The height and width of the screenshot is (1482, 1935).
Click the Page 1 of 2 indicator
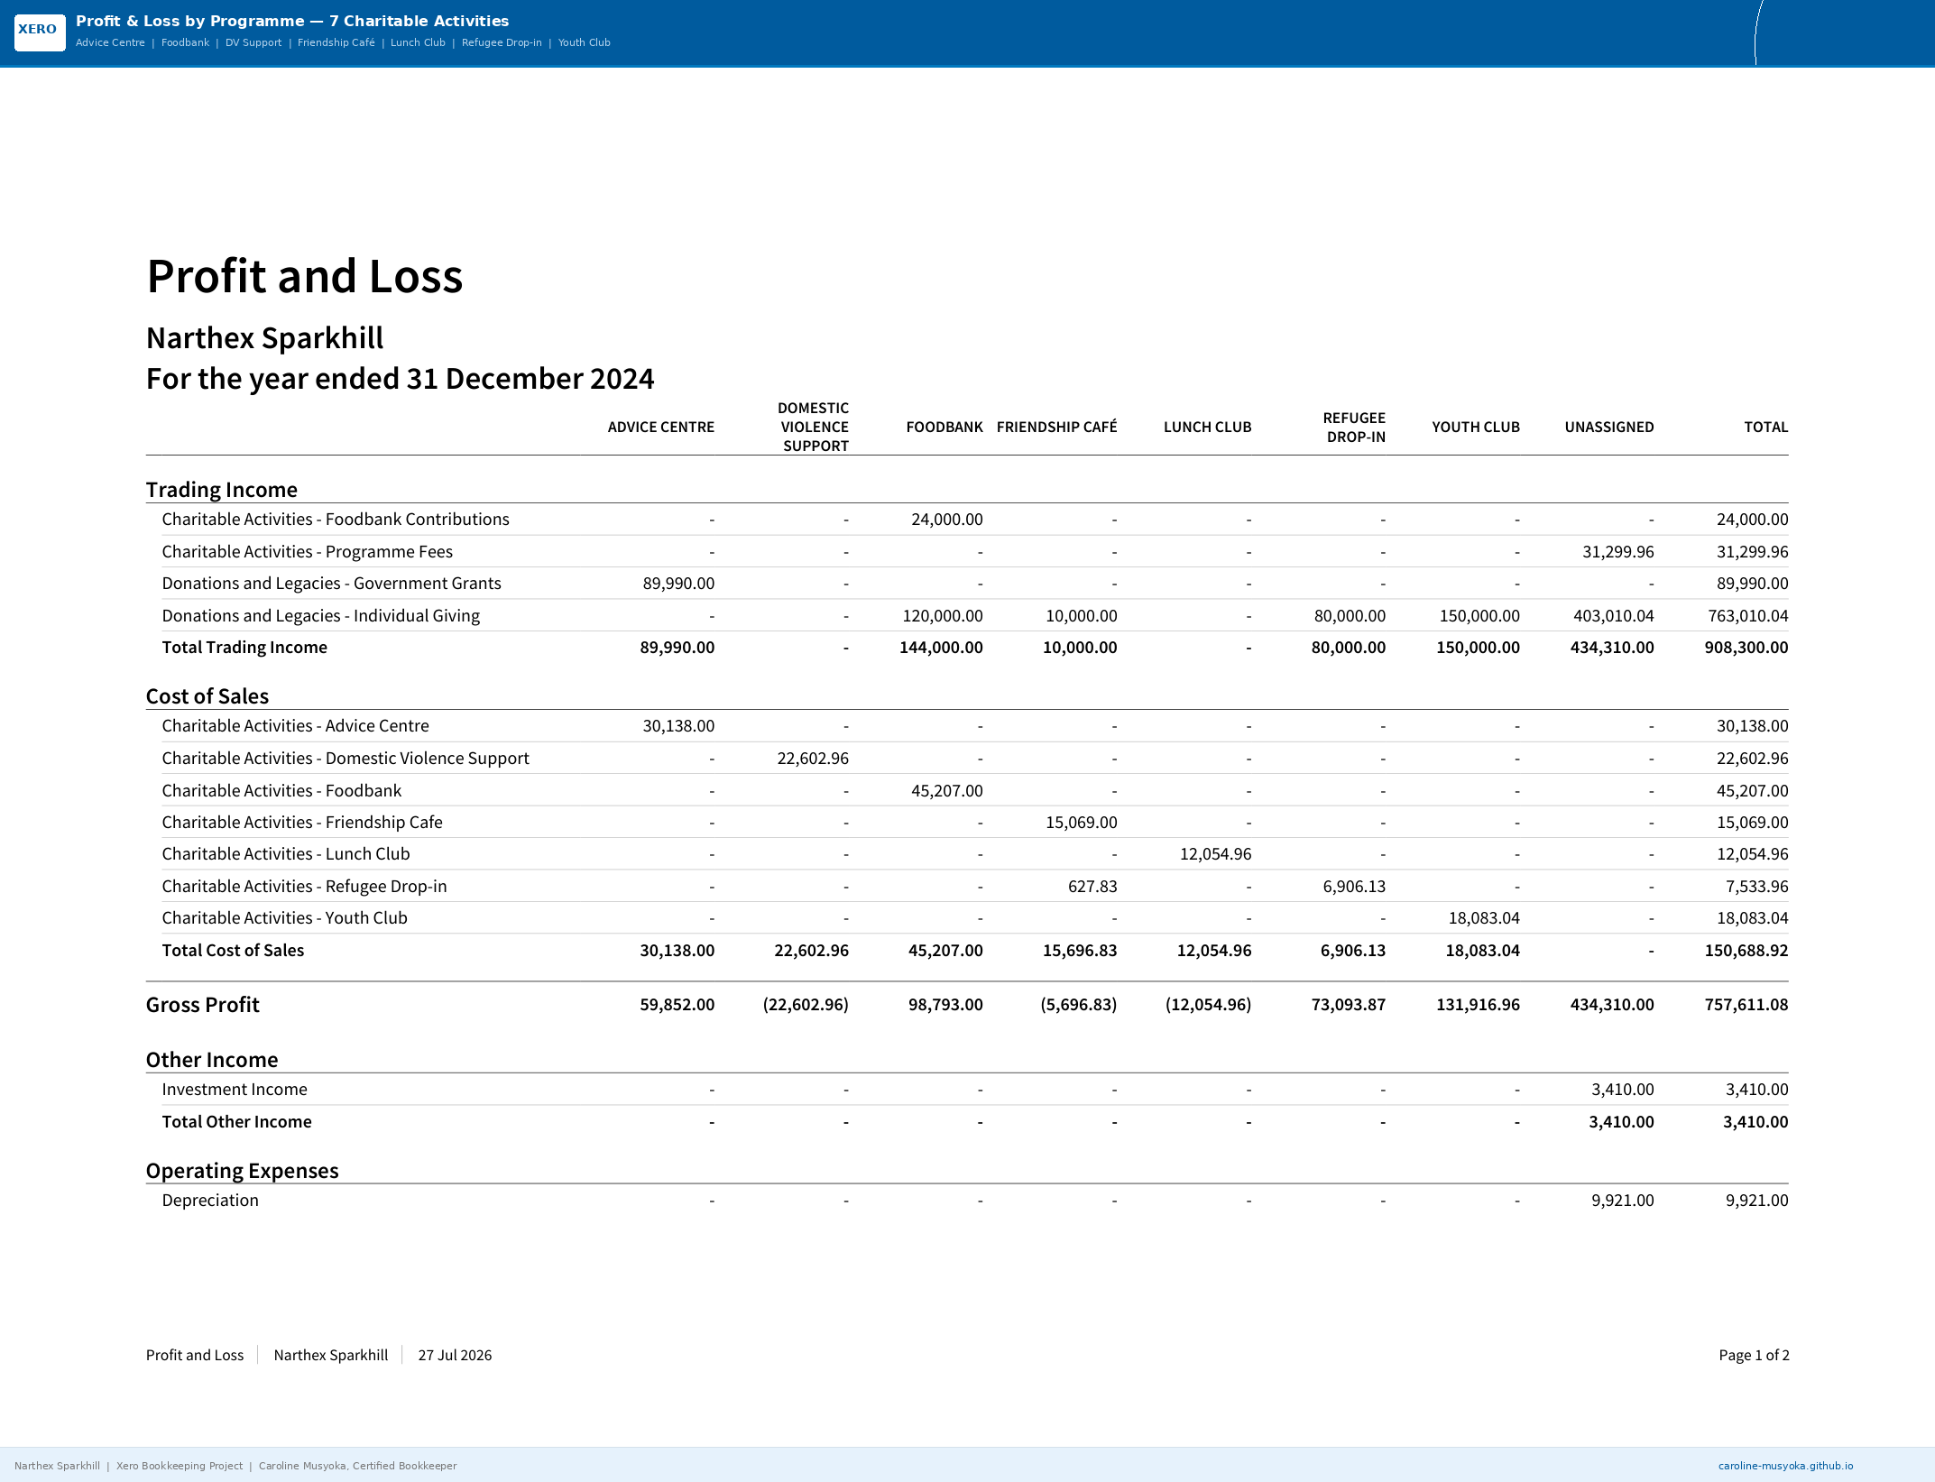tap(1754, 1355)
